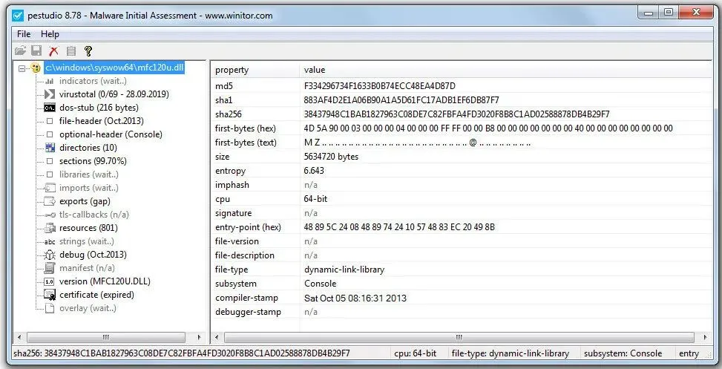This screenshot has width=722, height=369.
Task: Click the directories grid icon
Action: click(50, 148)
